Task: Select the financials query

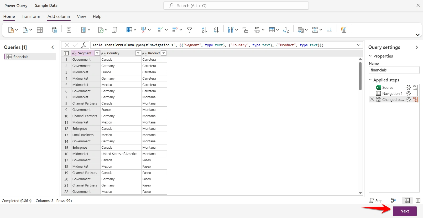Action: tap(30, 57)
